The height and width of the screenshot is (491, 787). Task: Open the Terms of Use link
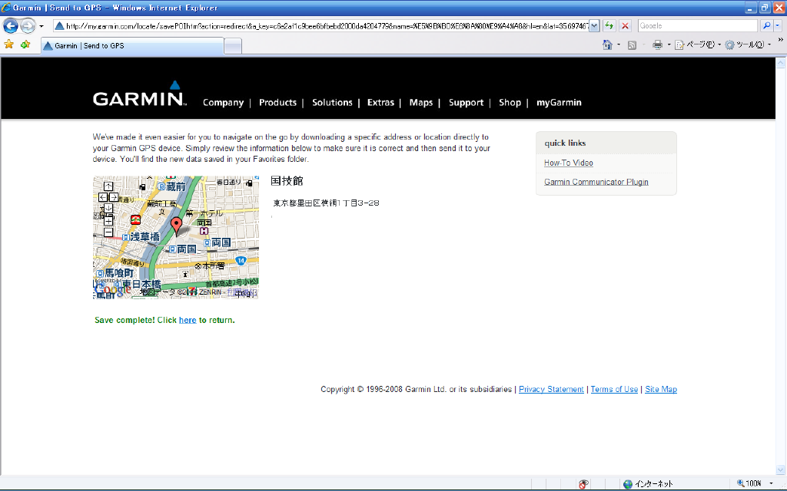pyautogui.click(x=614, y=389)
